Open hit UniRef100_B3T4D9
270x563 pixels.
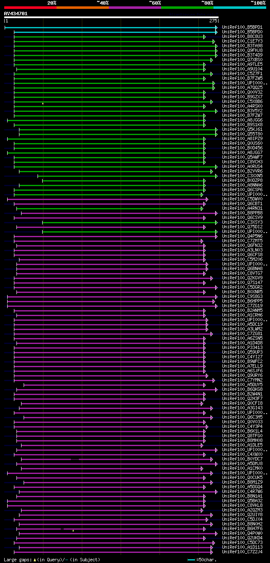(242, 55)
